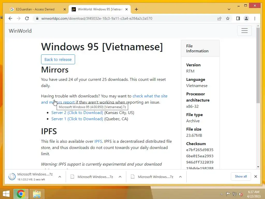Click the padlock site info icon
The width and height of the screenshot is (265, 199).
[37, 18]
